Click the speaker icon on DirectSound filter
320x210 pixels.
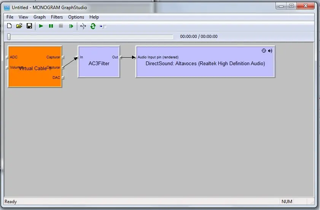point(270,51)
